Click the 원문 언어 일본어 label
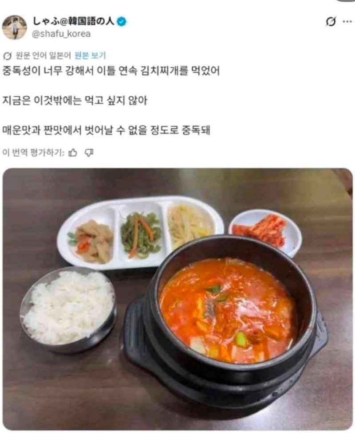 coord(43,55)
